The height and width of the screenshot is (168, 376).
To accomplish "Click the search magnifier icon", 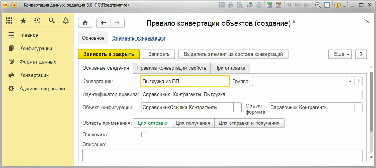I will (51, 21).
